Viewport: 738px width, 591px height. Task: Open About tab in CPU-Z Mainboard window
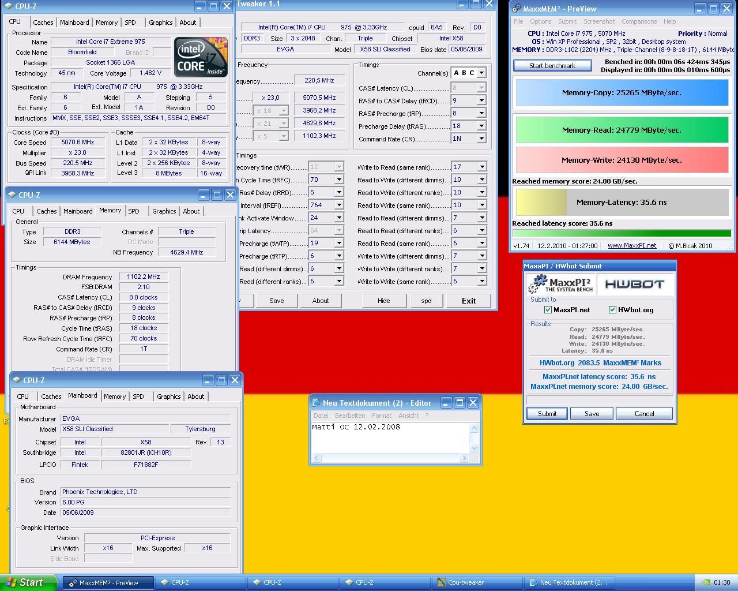click(196, 397)
